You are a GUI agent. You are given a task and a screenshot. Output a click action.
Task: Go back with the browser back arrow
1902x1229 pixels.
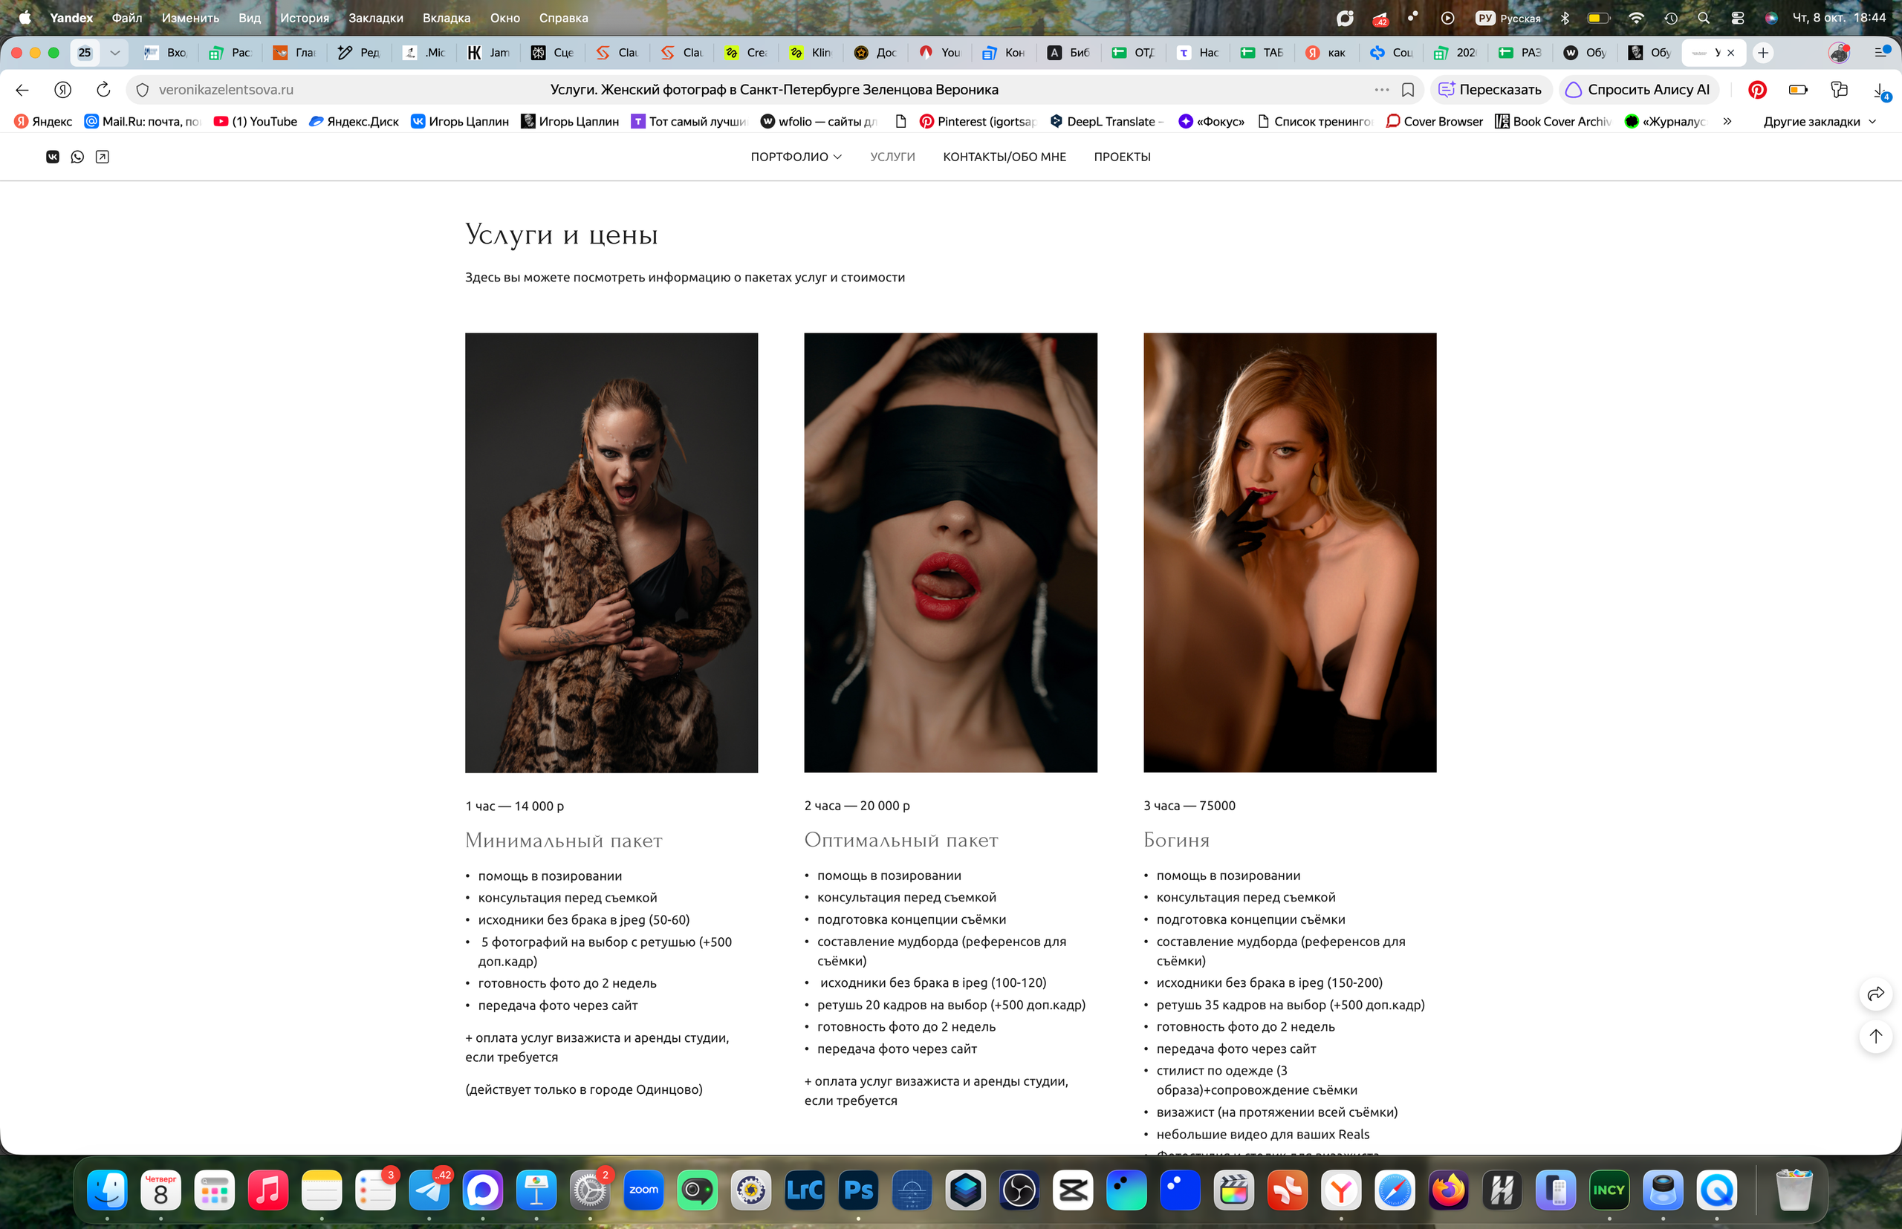(x=22, y=89)
